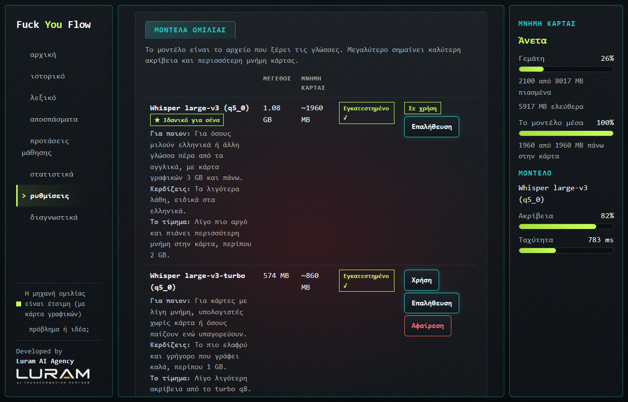
Task: Click the LURAM logo
Action: pyautogui.click(x=53, y=376)
